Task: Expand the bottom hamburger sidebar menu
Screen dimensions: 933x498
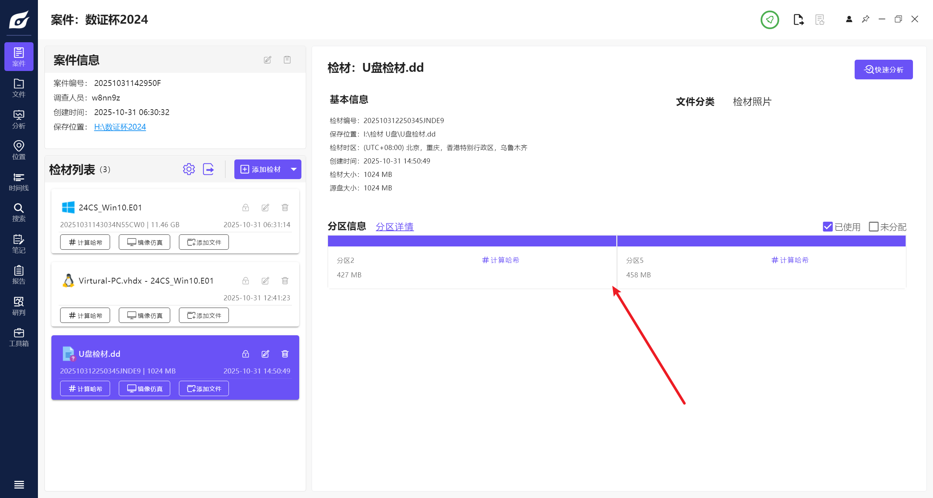Action: coord(19,485)
